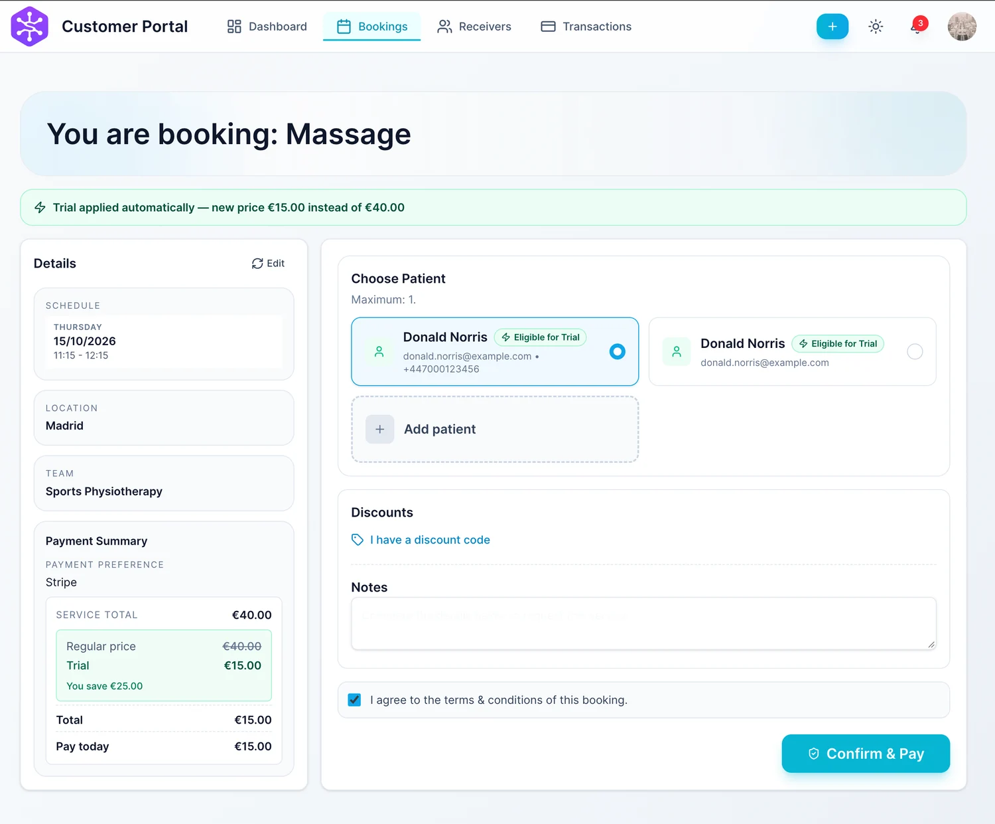
Task: Click the +447000123456 phone number
Action: pyautogui.click(x=441, y=369)
